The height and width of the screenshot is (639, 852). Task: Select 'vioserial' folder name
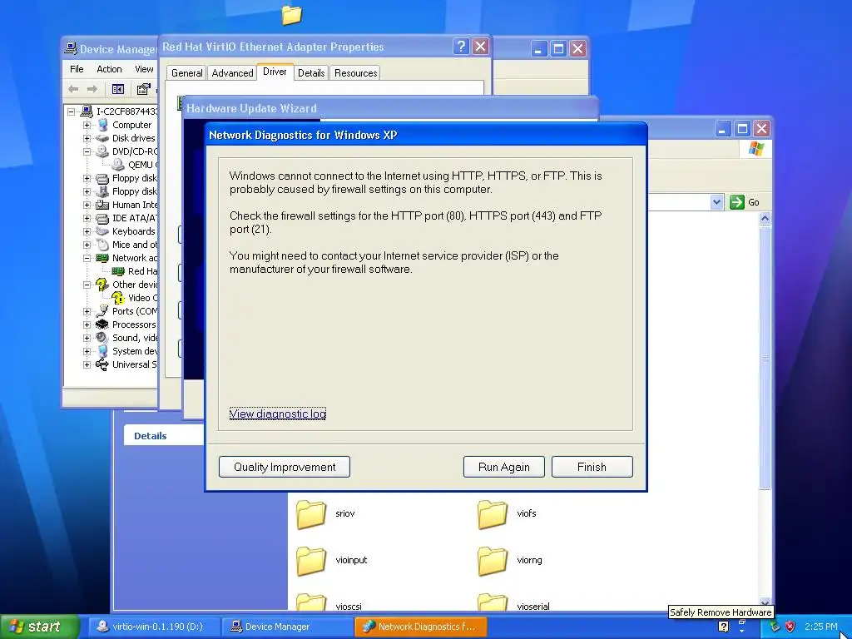(533, 607)
